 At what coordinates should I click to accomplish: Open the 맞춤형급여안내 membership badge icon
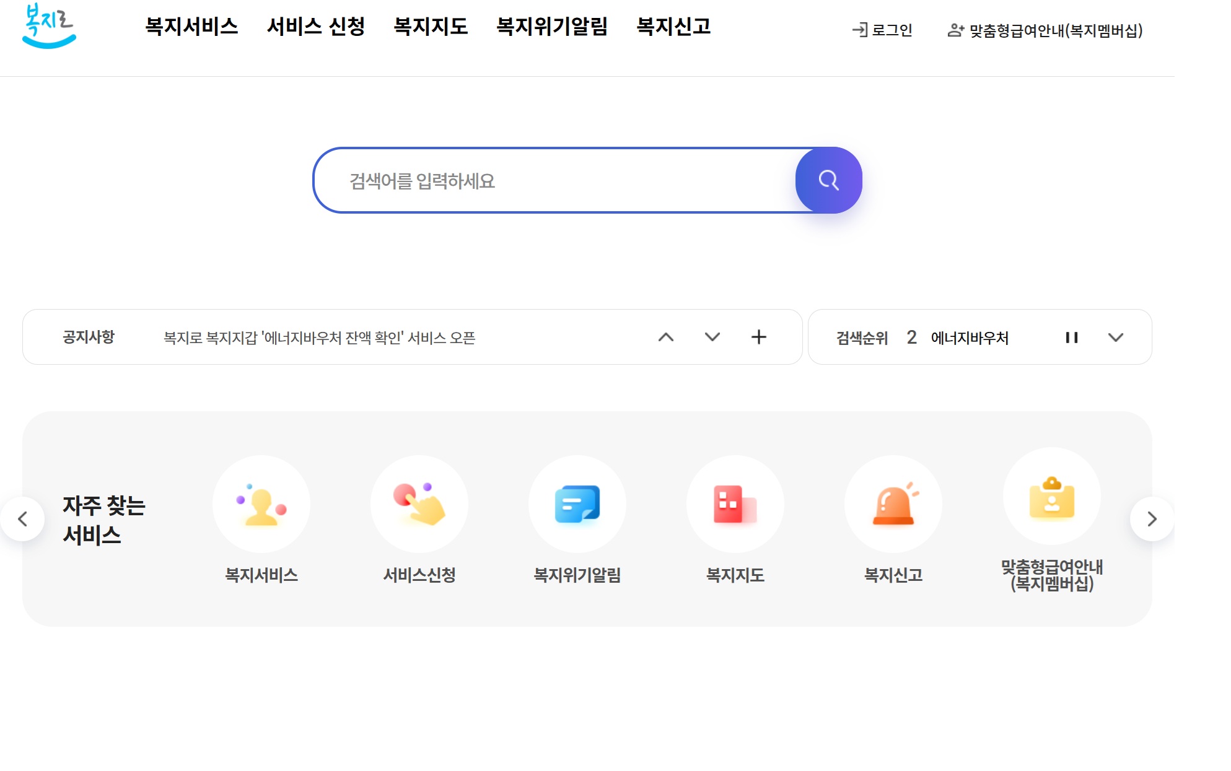click(1051, 497)
